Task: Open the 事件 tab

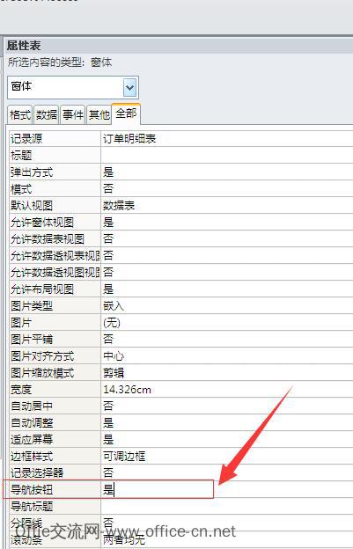Action: 73,114
